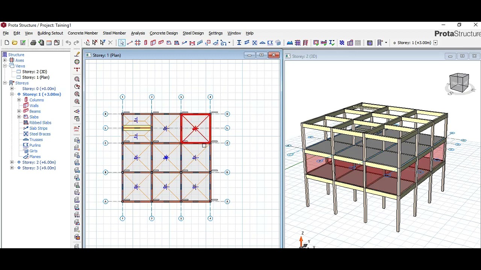481x270 pixels.
Task: Minimize the Storey: 2 (3D) view window
Action: [x=450, y=56]
